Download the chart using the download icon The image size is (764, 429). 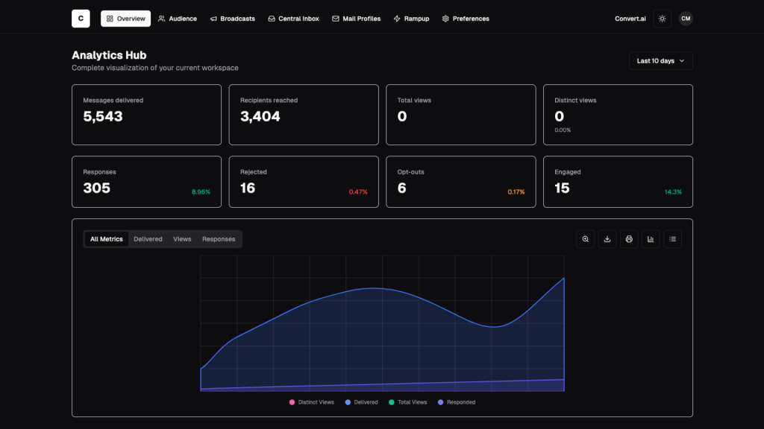(607, 239)
